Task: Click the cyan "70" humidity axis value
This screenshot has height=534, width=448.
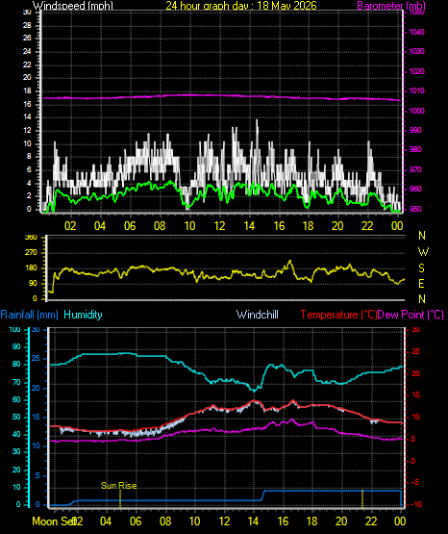Action: point(16,382)
